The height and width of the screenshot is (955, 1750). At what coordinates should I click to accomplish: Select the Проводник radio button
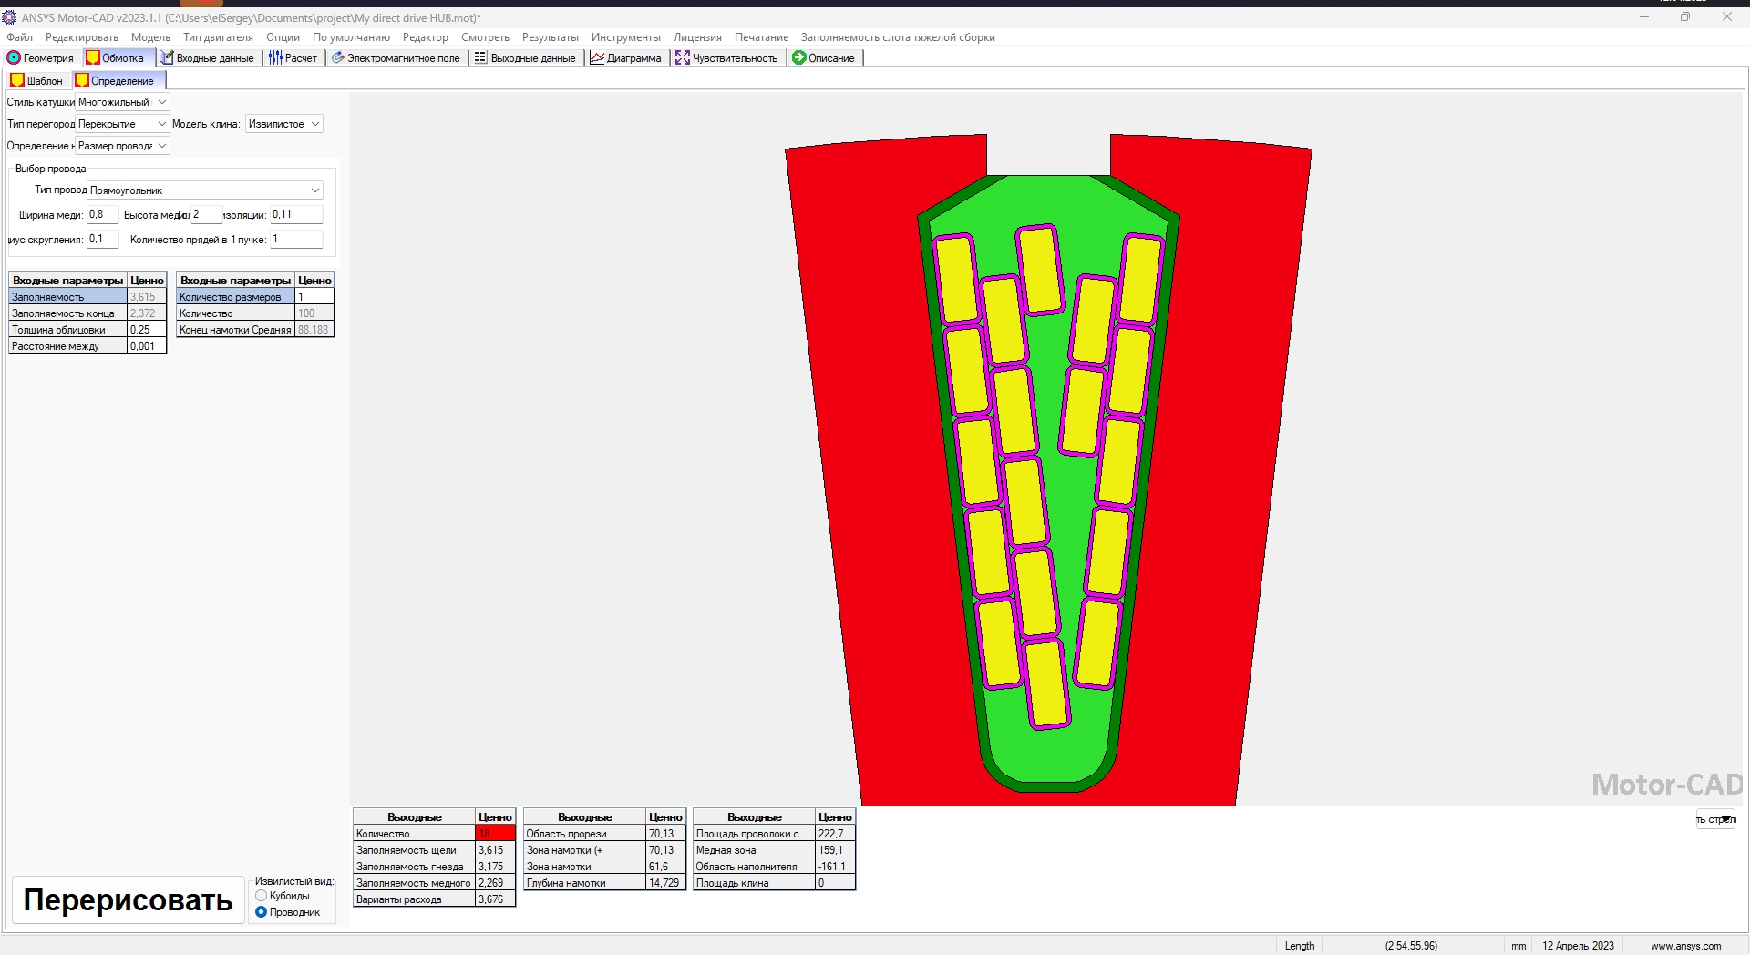click(x=262, y=912)
